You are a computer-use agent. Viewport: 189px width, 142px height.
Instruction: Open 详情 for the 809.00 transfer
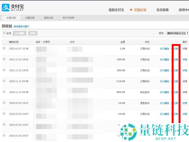tap(185, 92)
